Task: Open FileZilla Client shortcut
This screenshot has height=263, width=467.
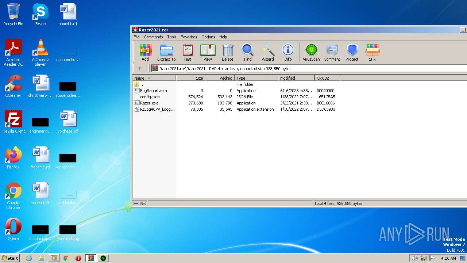Action: (13, 122)
